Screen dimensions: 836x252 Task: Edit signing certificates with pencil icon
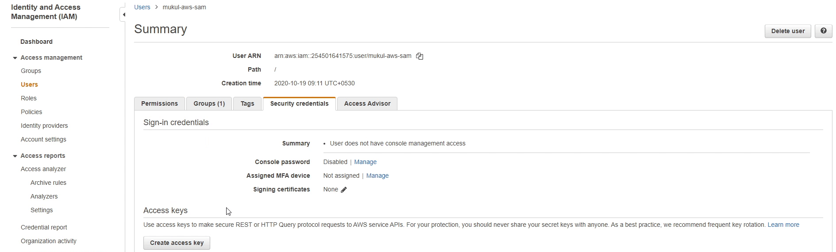point(344,190)
